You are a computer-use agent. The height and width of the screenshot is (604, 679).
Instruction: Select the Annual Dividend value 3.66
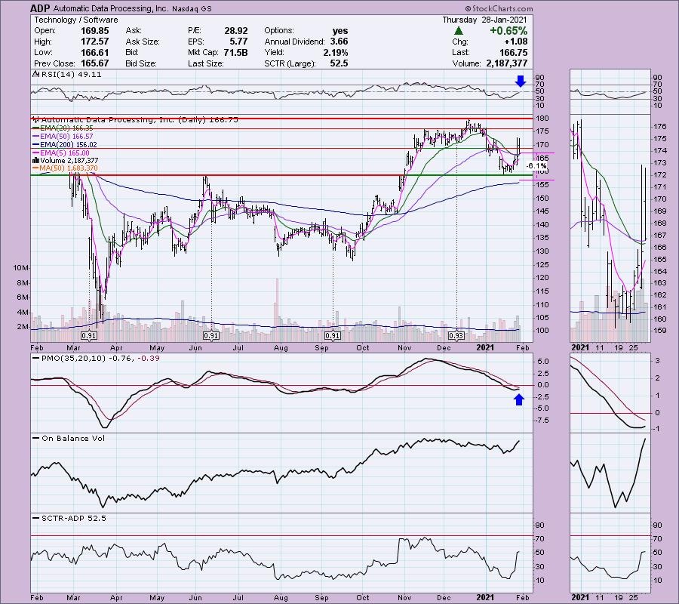tap(339, 42)
